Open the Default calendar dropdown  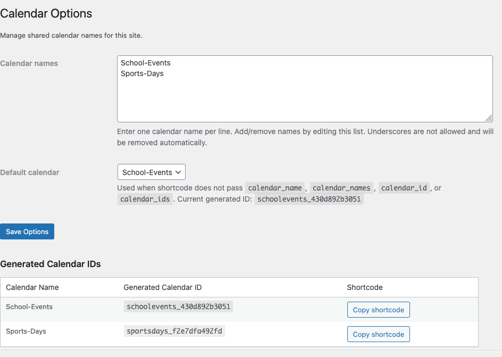[151, 172]
